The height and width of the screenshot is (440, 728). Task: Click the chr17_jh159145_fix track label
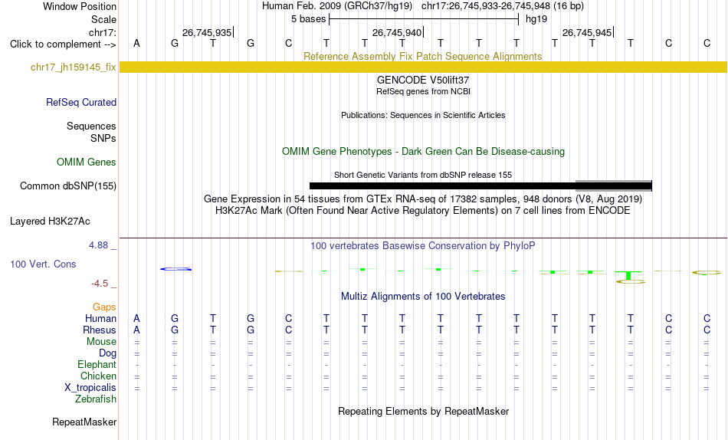(x=73, y=67)
